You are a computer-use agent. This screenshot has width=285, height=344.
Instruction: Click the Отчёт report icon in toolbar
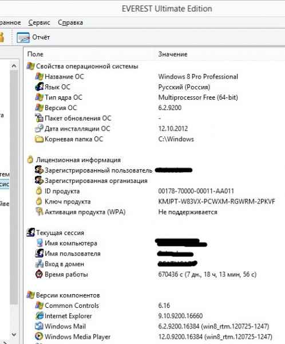23,37
